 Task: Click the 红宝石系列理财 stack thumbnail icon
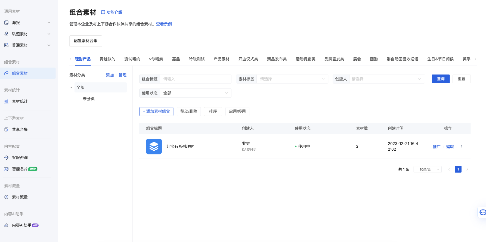pyautogui.click(x=154, y=146)
